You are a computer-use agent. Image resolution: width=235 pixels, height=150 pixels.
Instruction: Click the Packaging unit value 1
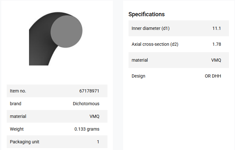(x=98, y=142)
